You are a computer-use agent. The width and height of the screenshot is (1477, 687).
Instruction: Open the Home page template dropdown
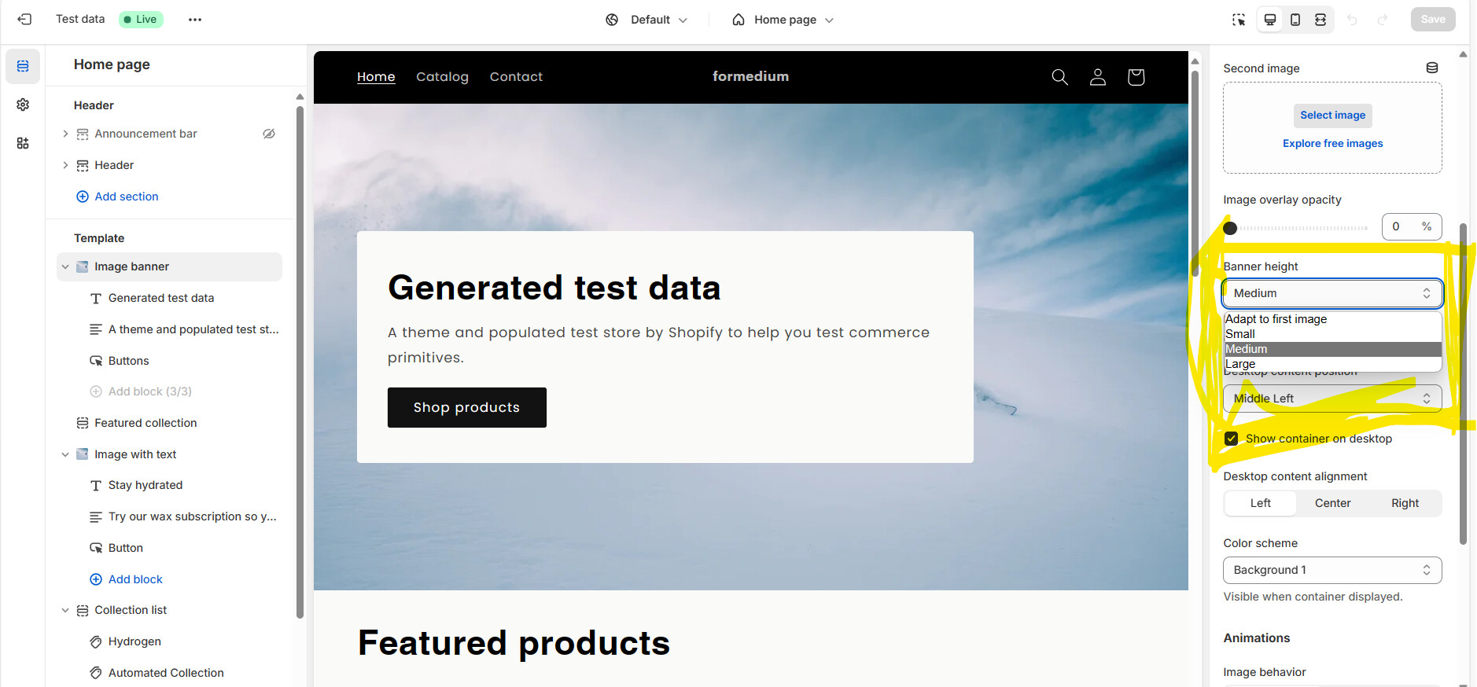click(x=783, y=20)
